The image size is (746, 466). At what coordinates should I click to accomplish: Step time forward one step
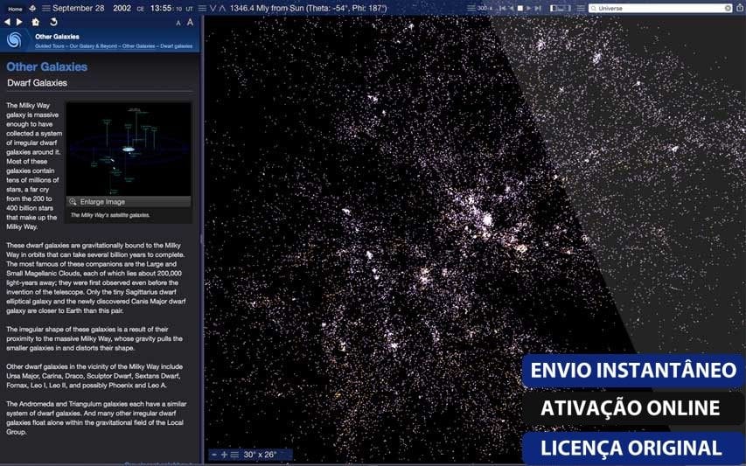538,8
